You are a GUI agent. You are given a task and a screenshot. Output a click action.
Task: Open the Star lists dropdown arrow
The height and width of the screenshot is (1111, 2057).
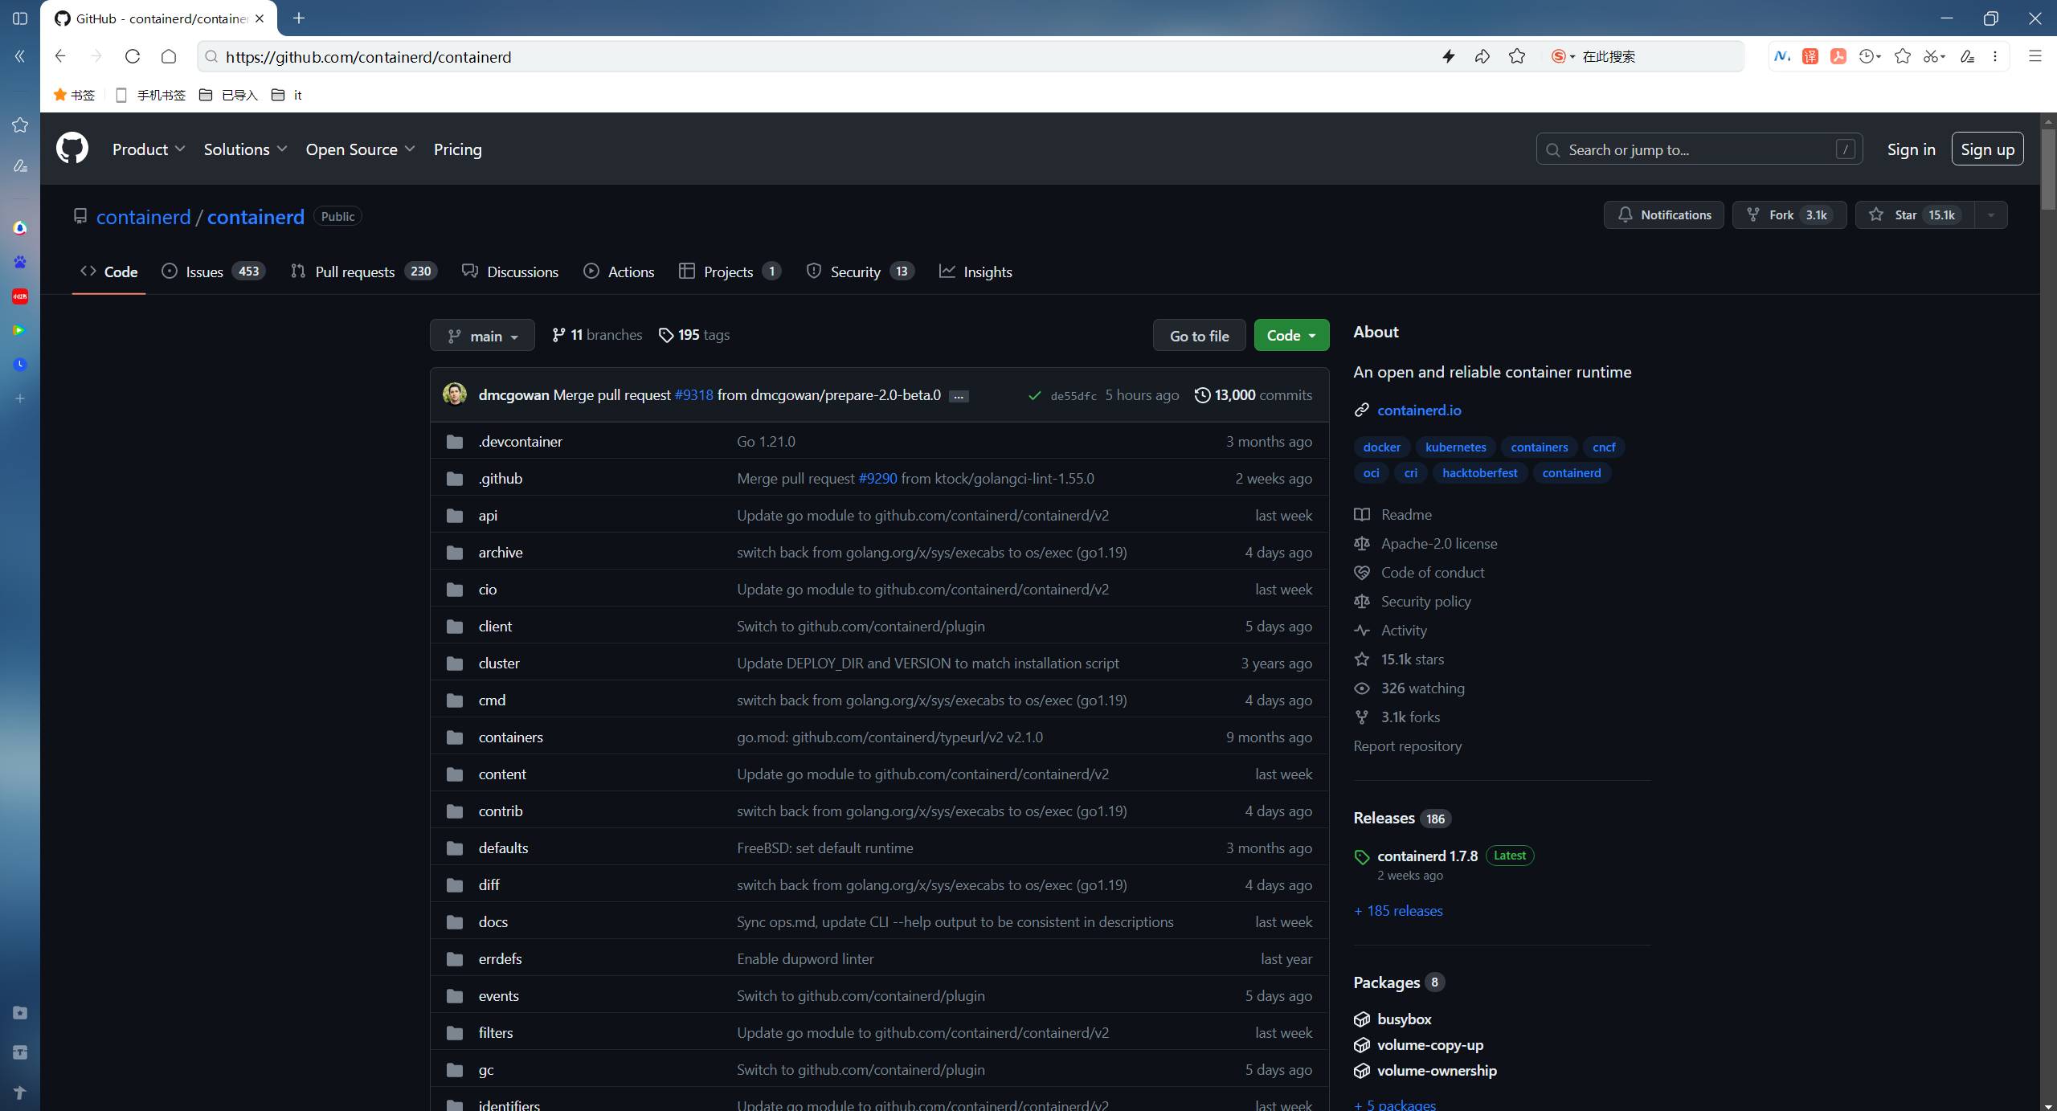(x=1990, y=214)
